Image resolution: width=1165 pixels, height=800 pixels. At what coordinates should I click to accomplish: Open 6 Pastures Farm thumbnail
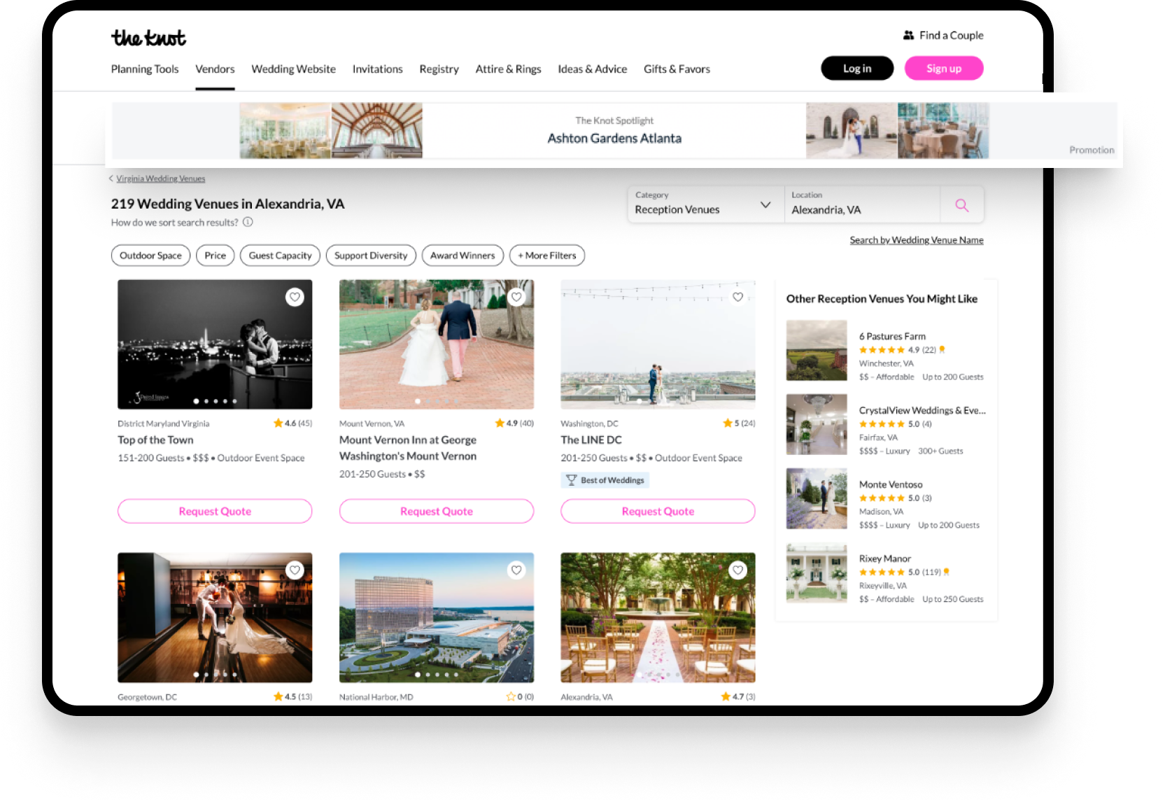(817, 351)
